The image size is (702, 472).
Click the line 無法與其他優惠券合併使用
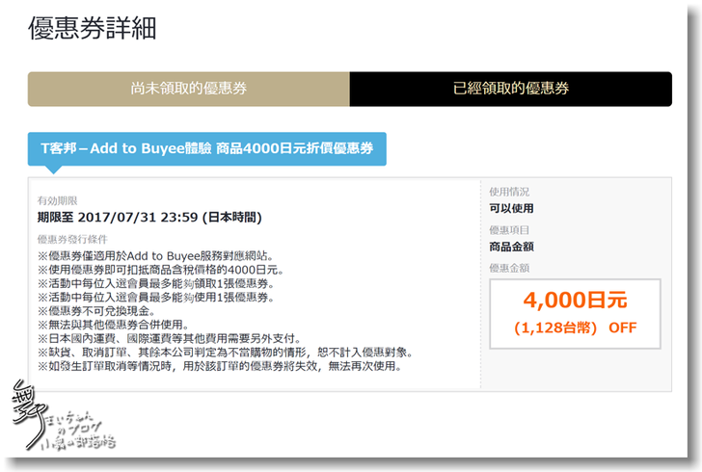click(113, 325)
